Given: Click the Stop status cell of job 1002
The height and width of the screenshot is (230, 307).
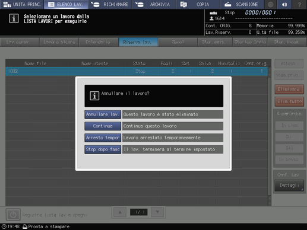Looking at the screenshot, I should click(141, 71).
